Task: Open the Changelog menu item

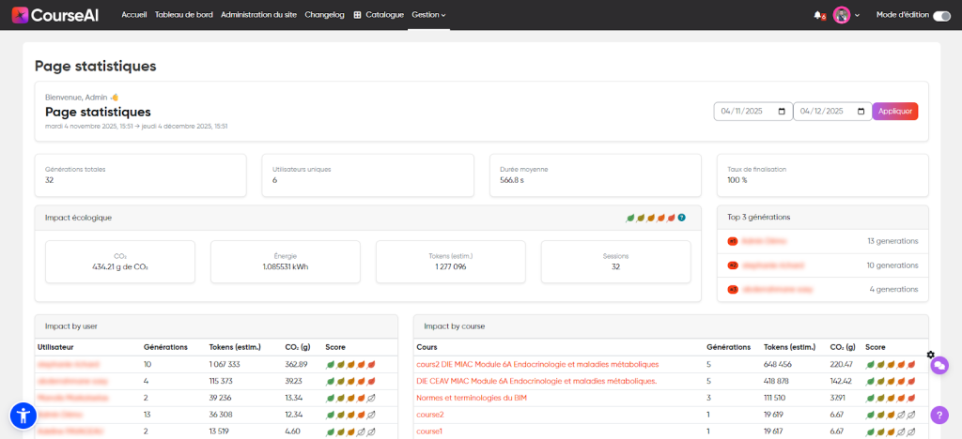Action: pos(324,15)
